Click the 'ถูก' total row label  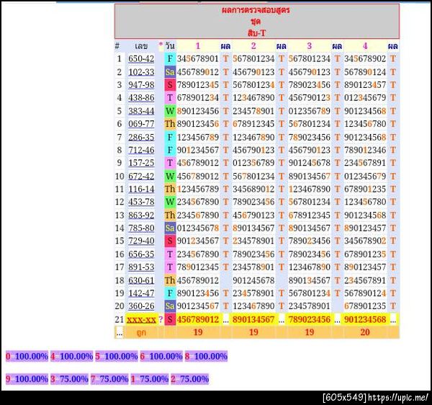(x=141, y=332)
